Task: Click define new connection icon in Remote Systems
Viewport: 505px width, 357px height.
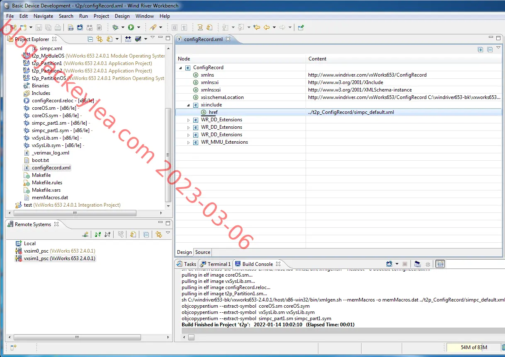Action: point(85,234)
